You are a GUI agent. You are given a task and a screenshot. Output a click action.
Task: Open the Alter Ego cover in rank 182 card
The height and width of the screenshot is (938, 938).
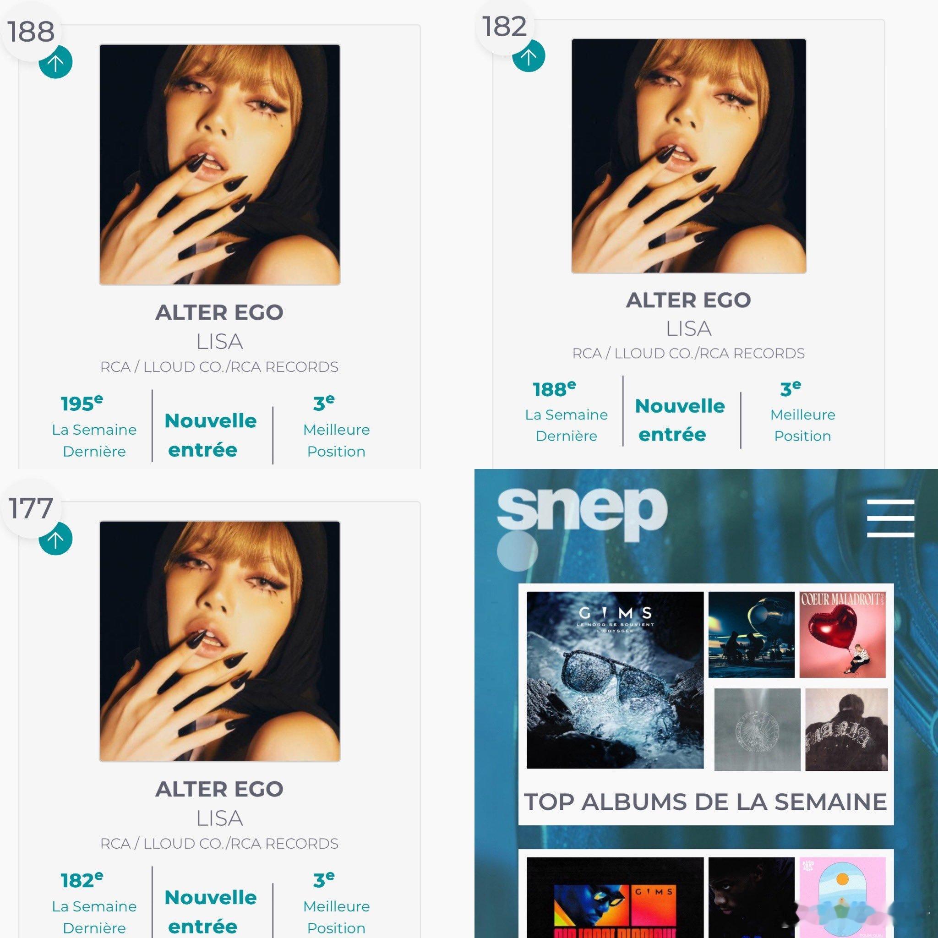pos(689,156)
